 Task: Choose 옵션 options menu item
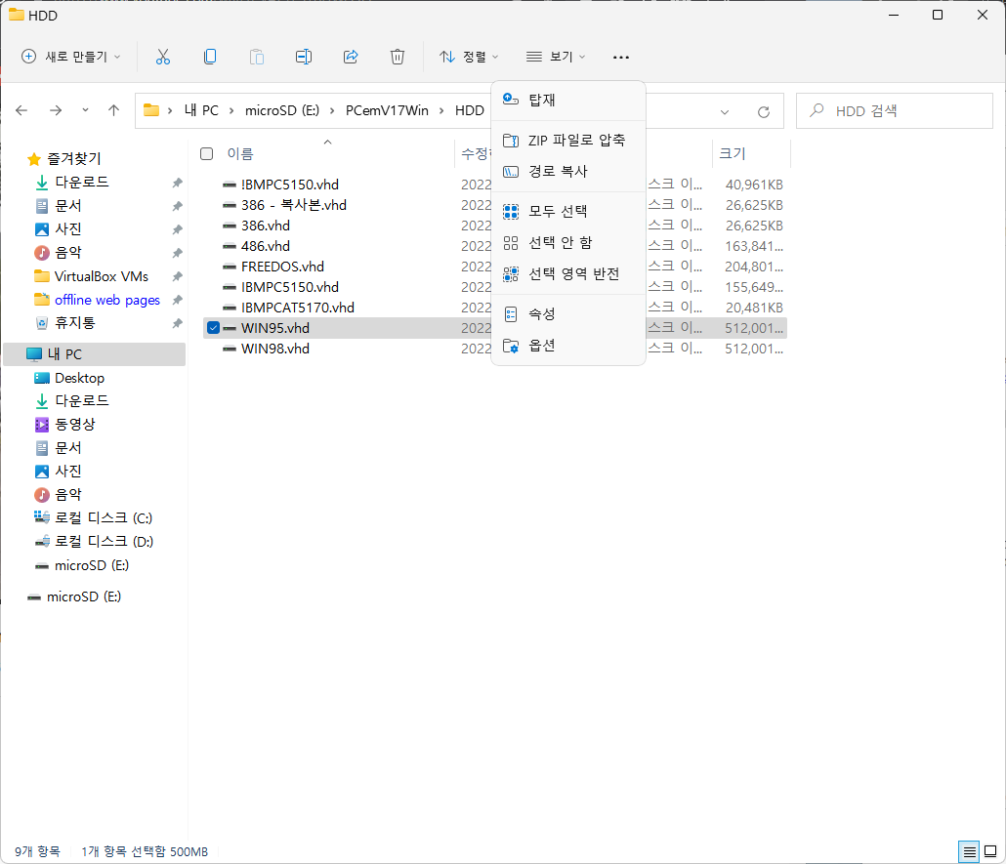pos(568,346)
